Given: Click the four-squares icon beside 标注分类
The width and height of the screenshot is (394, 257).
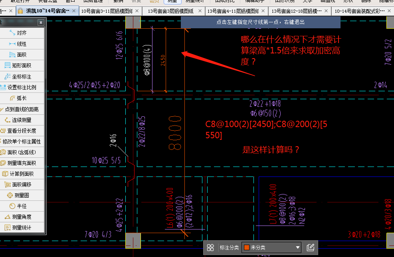Looking at the screenshot, I should [x=210, y=248].
